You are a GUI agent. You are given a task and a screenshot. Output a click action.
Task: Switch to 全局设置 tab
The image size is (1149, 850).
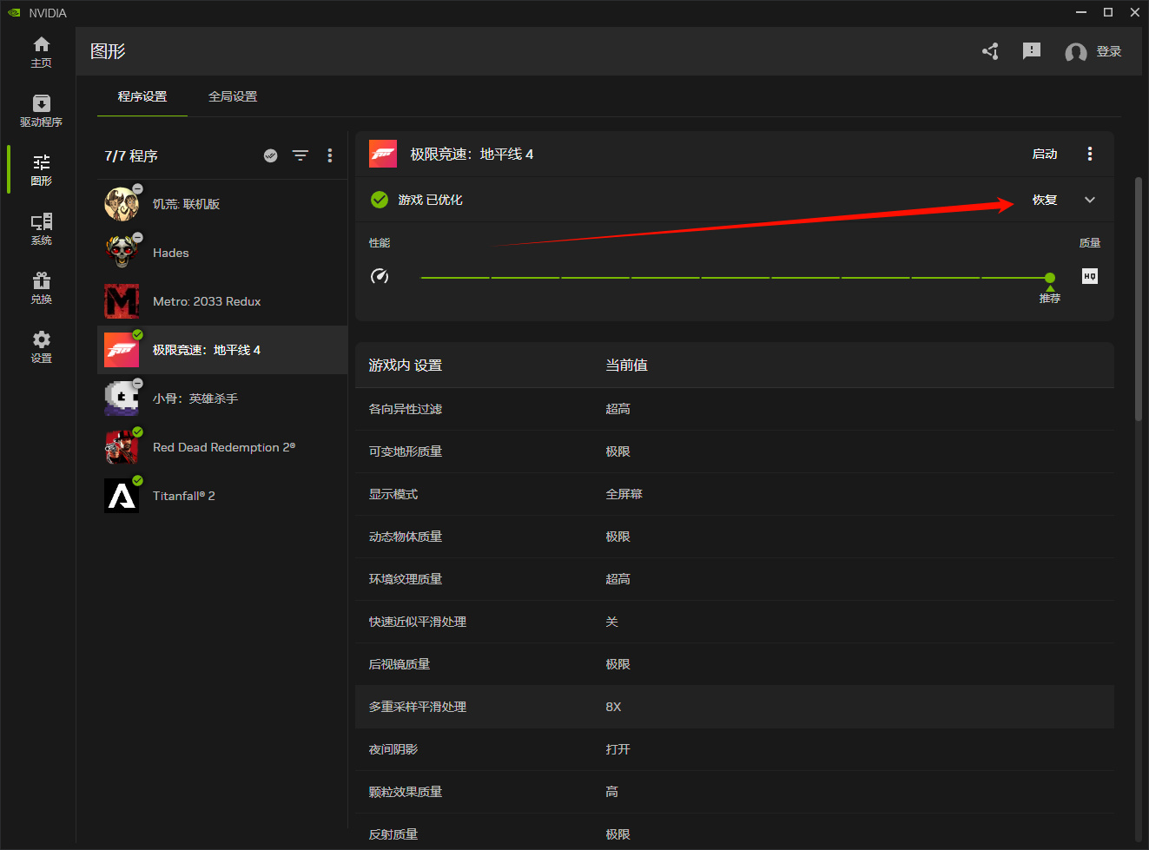click(x=233, y=96)
